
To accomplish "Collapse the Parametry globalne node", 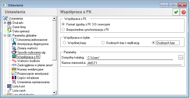I will pyautogui.click(x=5, y=35).
